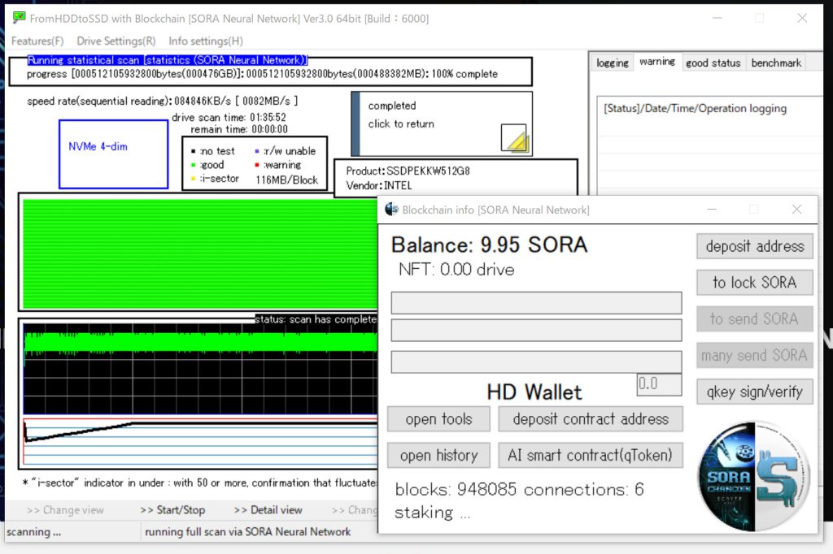This screenshot has width=833, height=554.
Task: Click the drive scan time: 01:35:52 text
Action: pos(229,117)
